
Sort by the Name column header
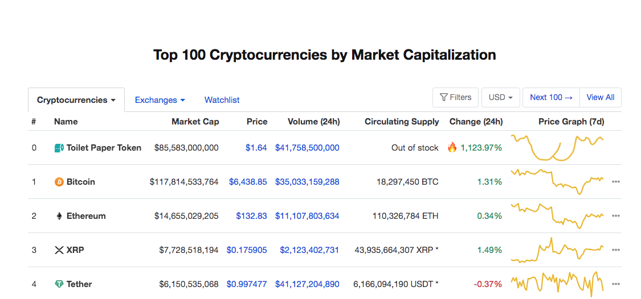[66, 122]
